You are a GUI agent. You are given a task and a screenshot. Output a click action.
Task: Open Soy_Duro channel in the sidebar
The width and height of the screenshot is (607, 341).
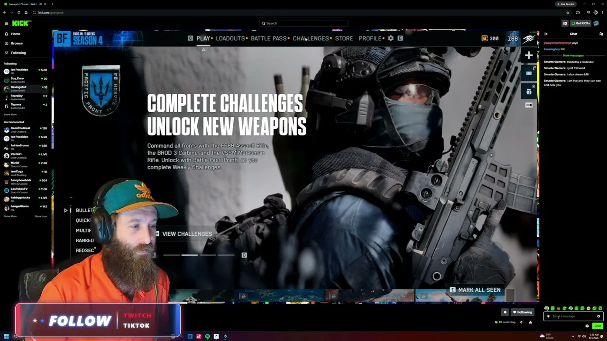pos(25,80)
